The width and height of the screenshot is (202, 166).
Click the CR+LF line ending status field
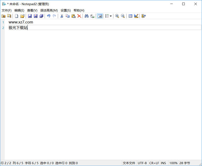[154, 163]
